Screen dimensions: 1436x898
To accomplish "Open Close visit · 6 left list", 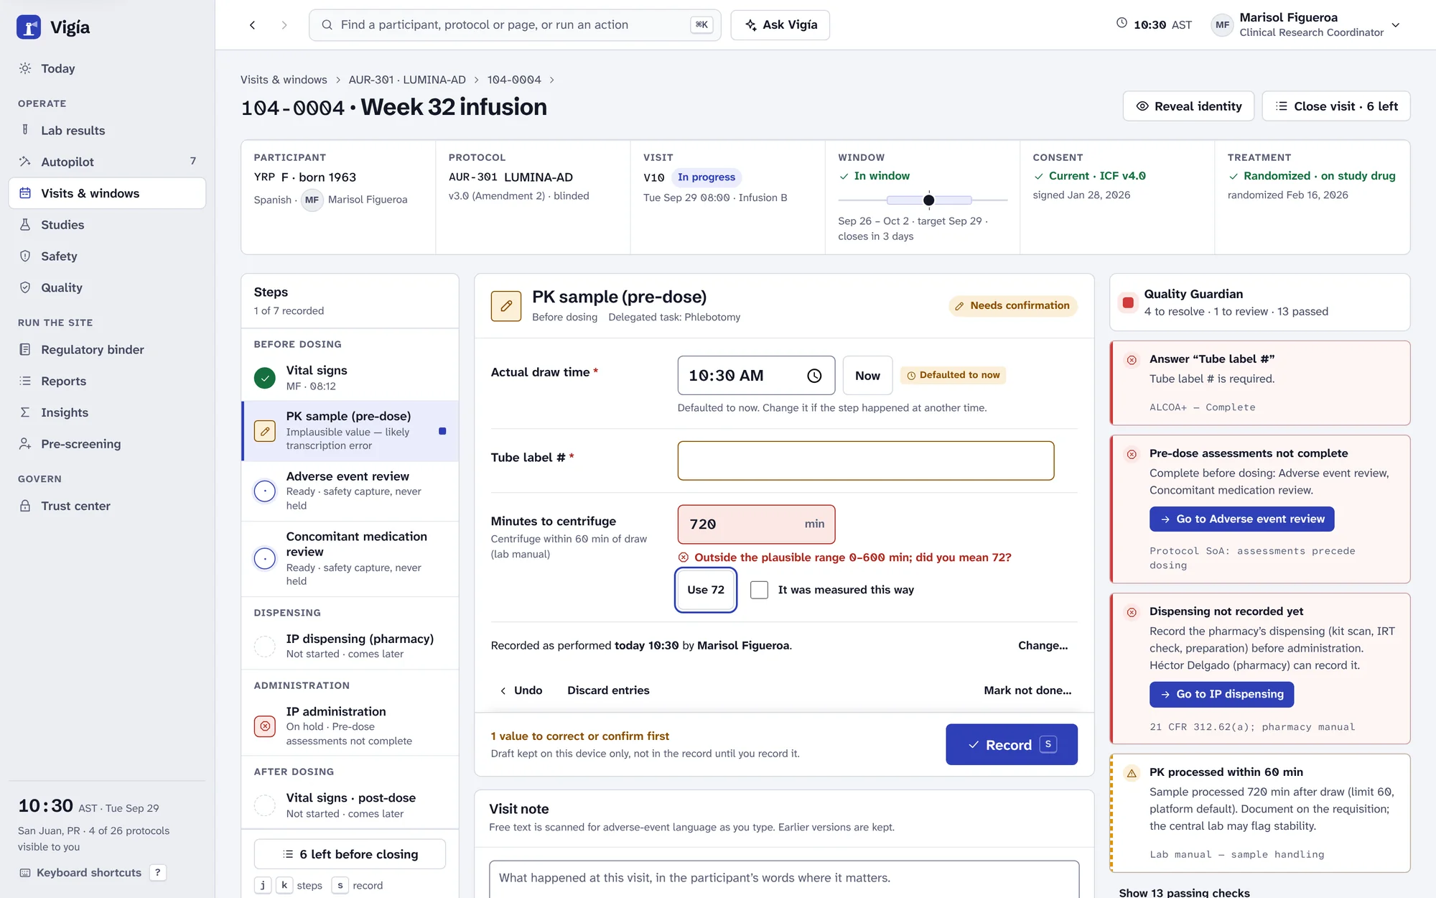I will tap(1336, 106).
